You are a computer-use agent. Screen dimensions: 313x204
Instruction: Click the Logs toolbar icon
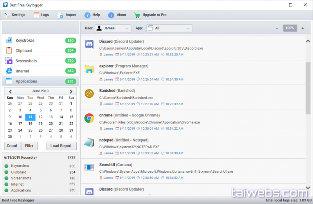coord(36,15)
